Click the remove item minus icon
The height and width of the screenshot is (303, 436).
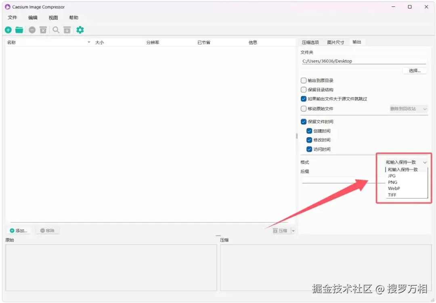32,29
